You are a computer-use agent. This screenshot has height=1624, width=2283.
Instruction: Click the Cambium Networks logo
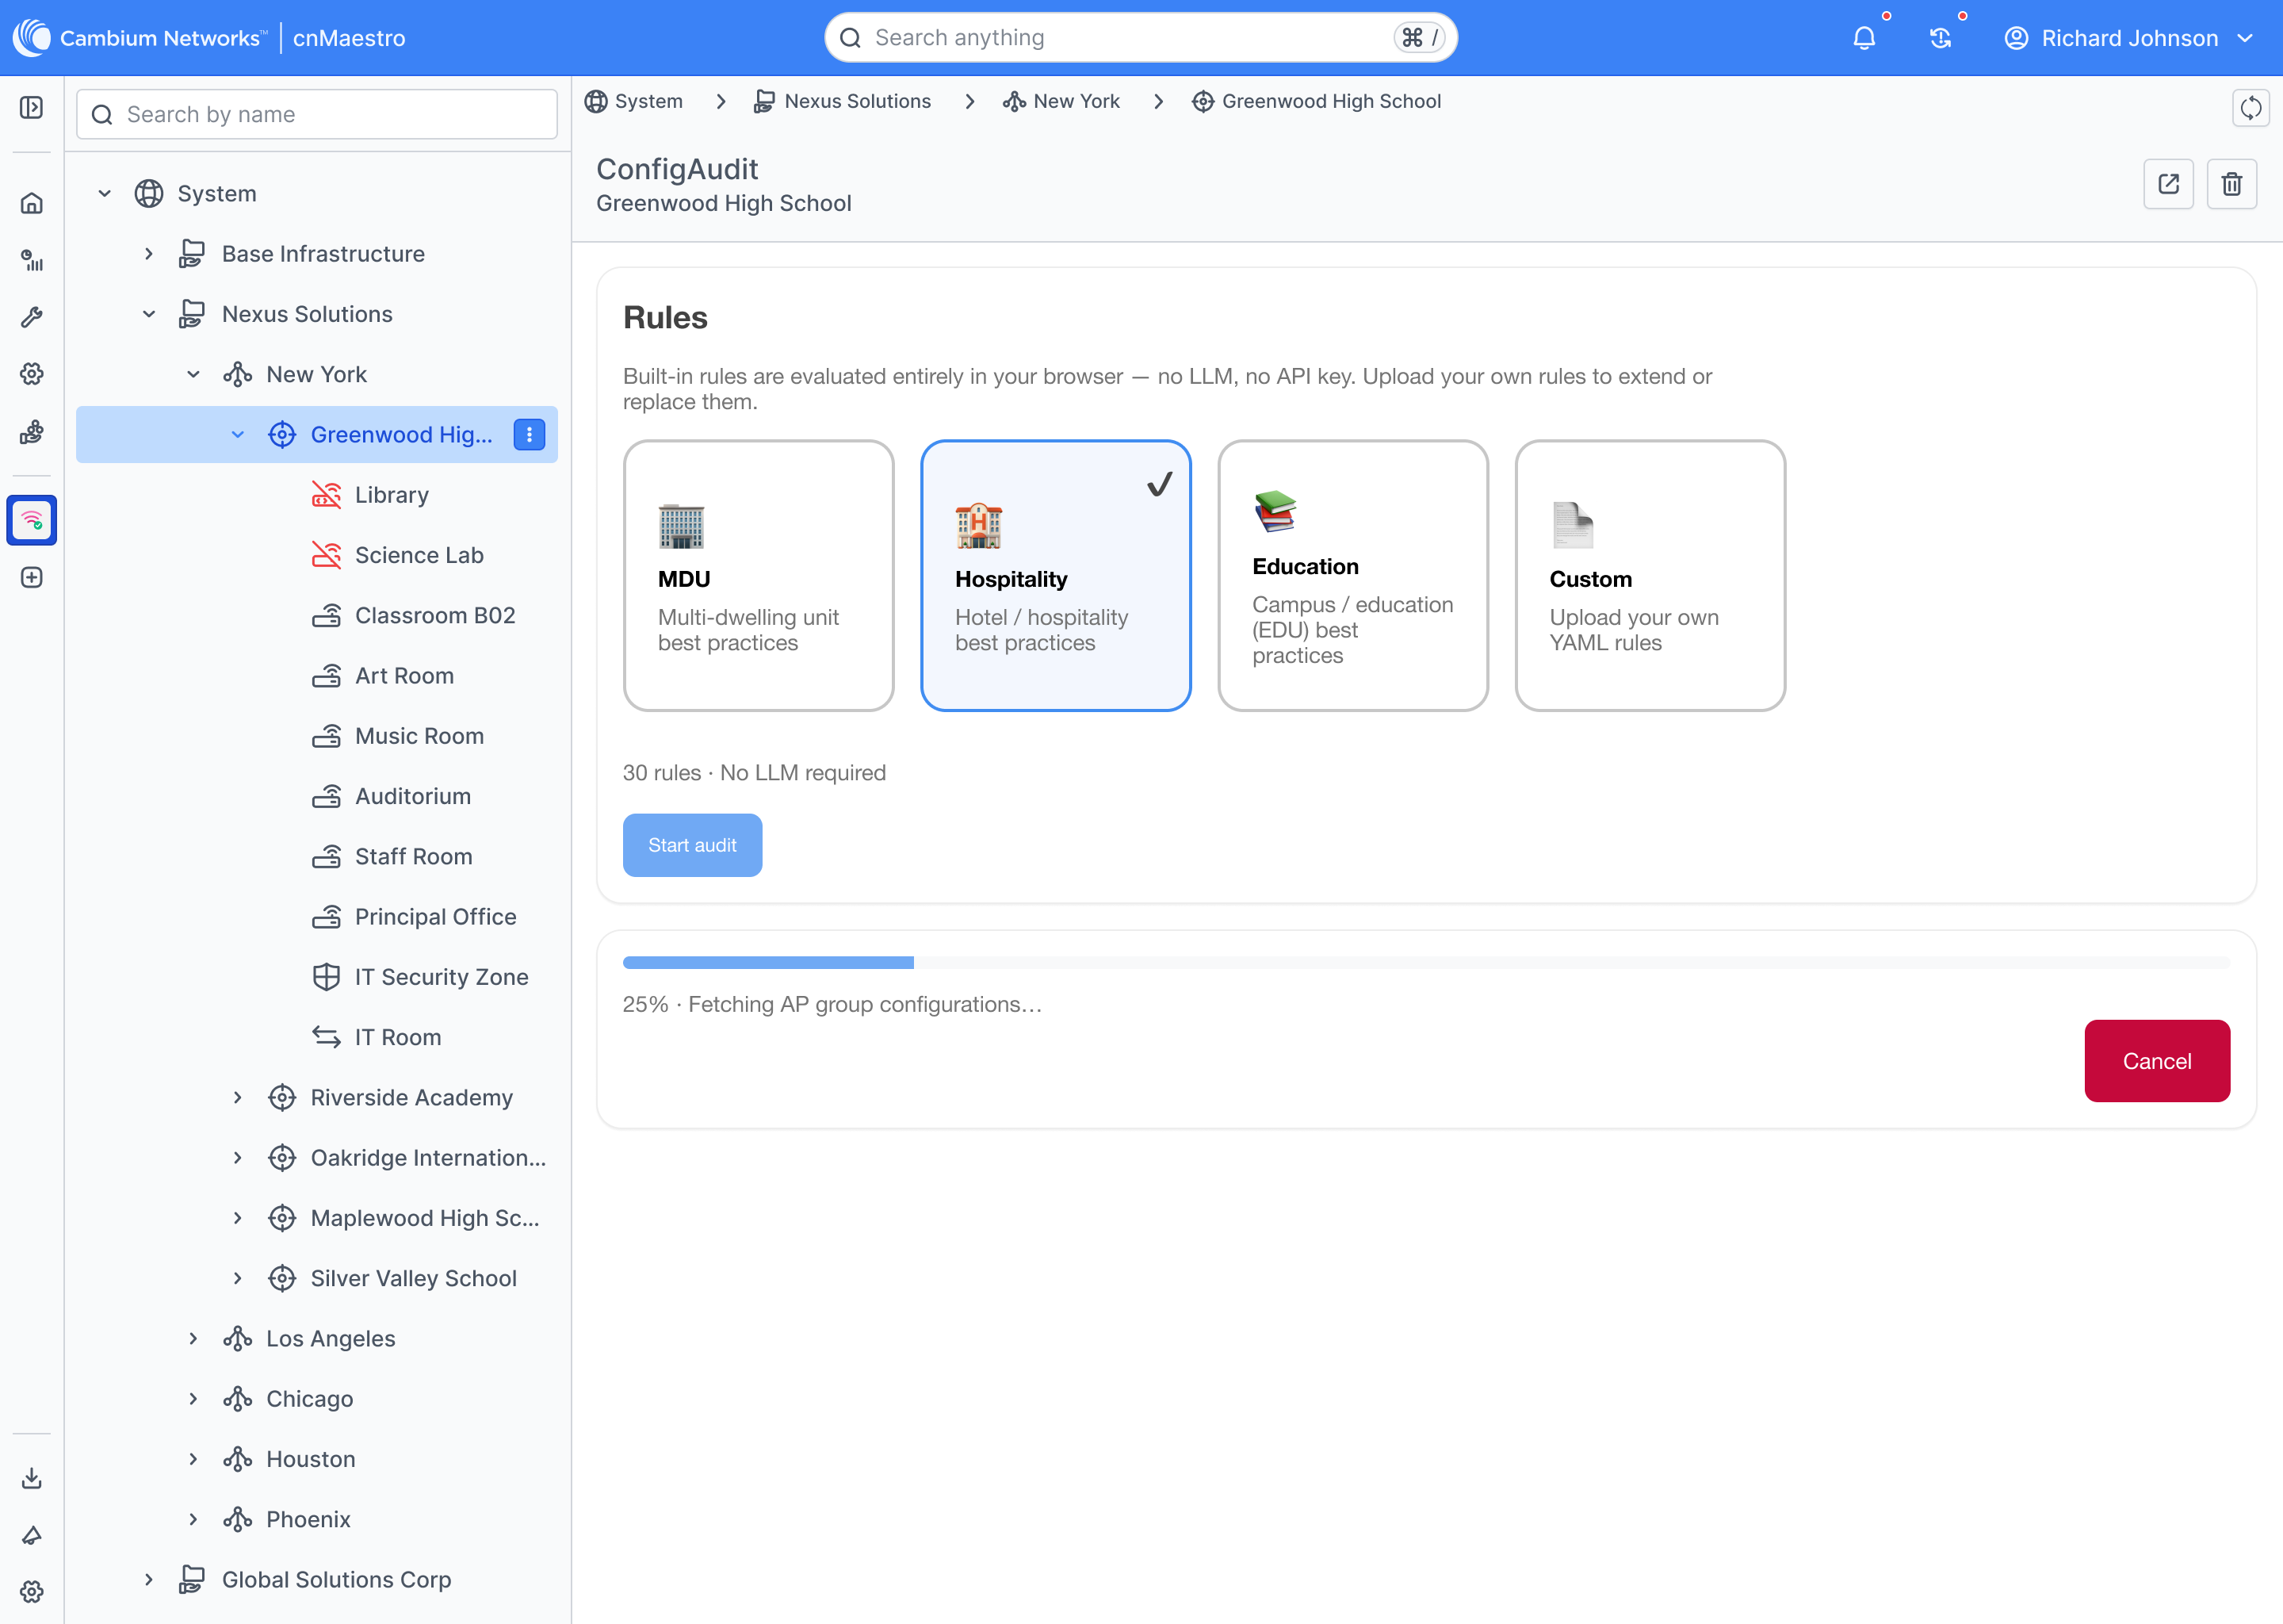140,38
